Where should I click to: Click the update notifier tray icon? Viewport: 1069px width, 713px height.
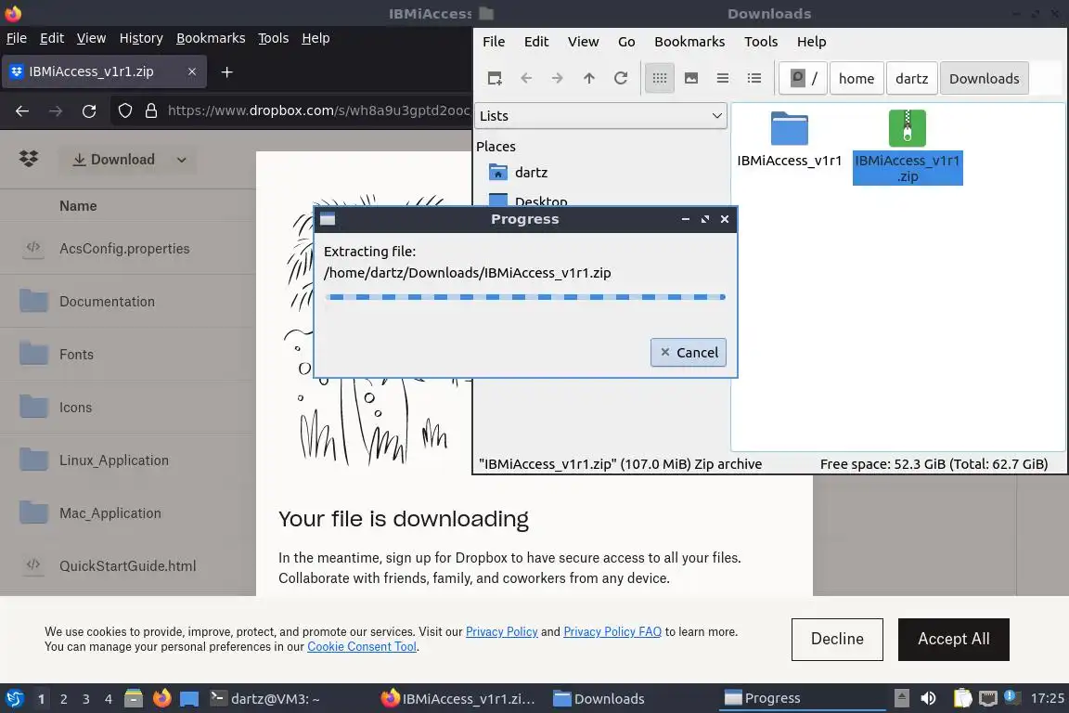click(x=1011, y=697)
